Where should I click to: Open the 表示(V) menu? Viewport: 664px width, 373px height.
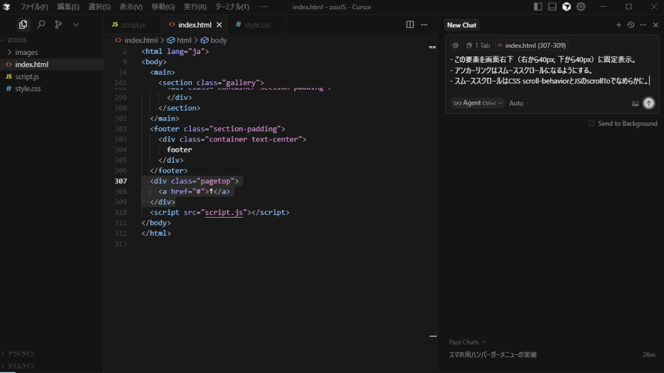(x=131, y=7)
